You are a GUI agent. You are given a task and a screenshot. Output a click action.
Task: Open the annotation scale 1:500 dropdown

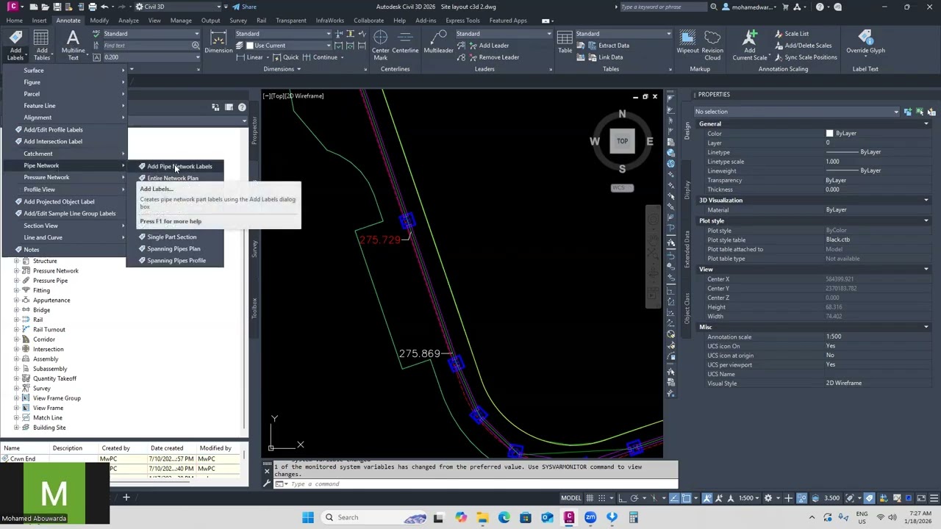[749, 498]
